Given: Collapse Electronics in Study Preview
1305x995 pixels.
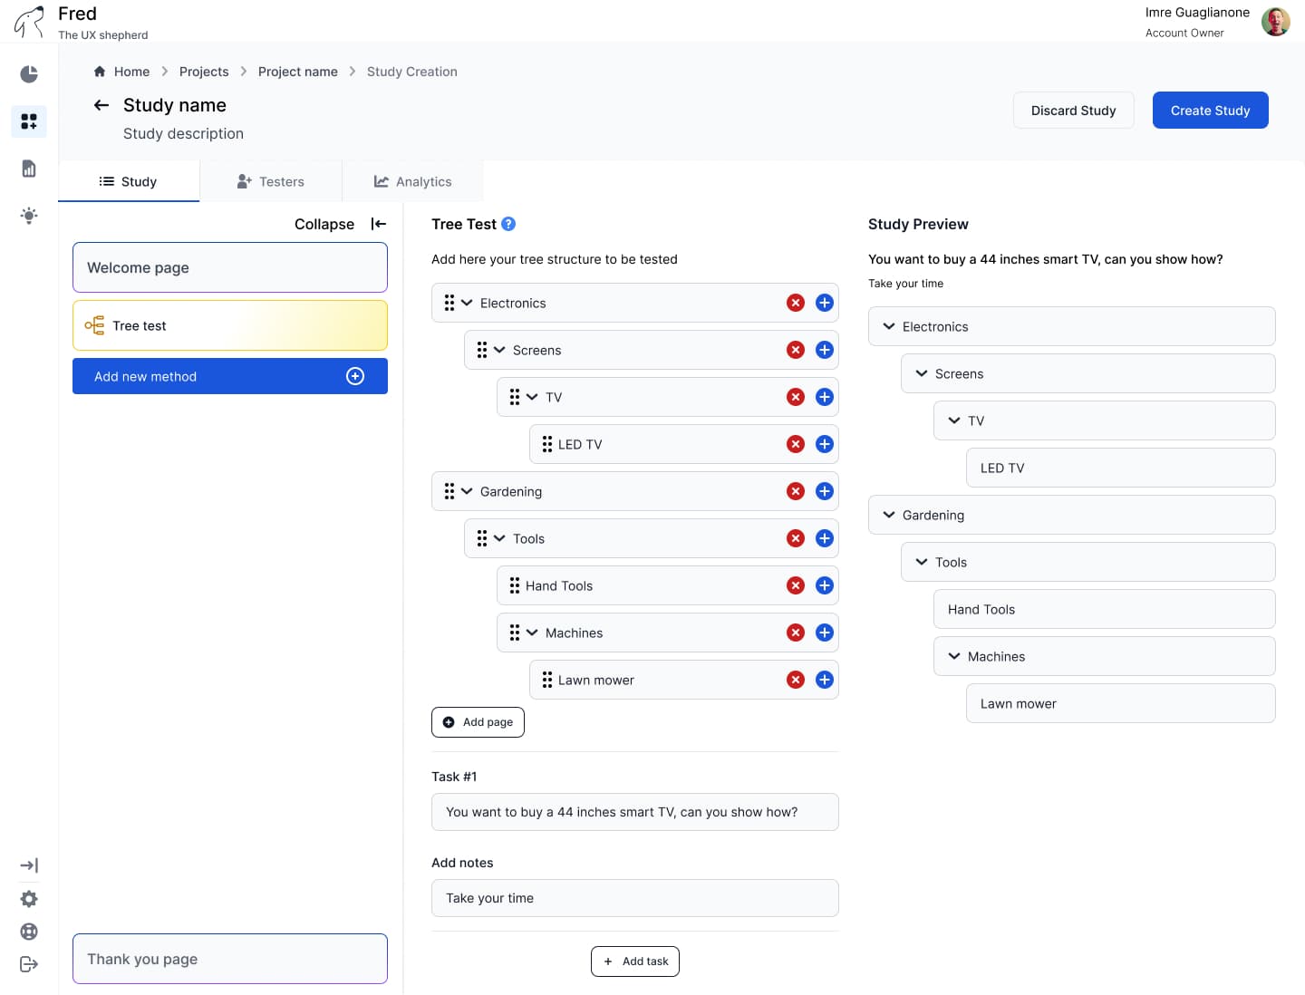Looking at the screenshot, I should click(889, 326).
